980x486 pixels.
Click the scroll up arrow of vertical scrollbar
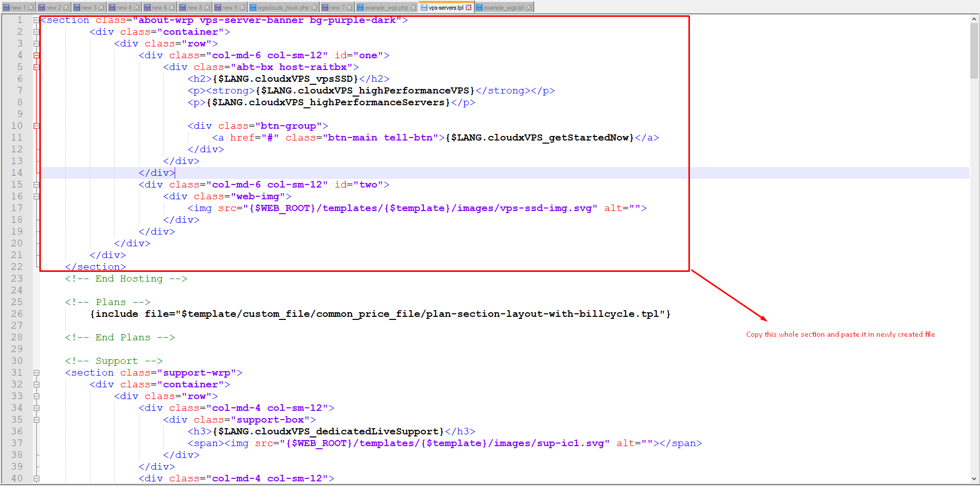[974, 19]
